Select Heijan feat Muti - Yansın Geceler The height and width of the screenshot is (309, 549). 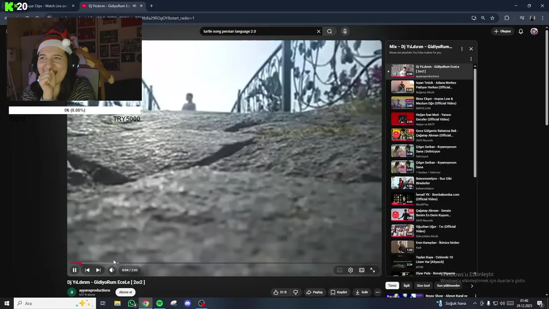pos(429,119)
